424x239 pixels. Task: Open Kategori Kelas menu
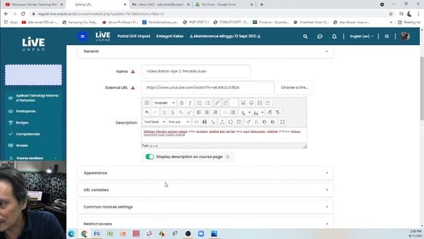click(170, 37)
